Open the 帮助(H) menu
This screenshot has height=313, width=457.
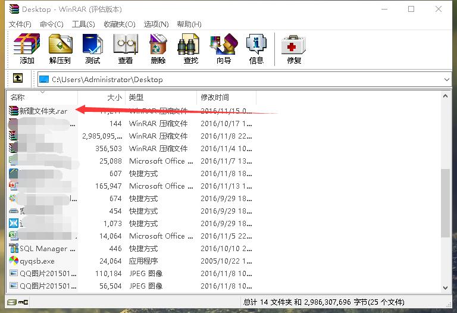(189, 24)
